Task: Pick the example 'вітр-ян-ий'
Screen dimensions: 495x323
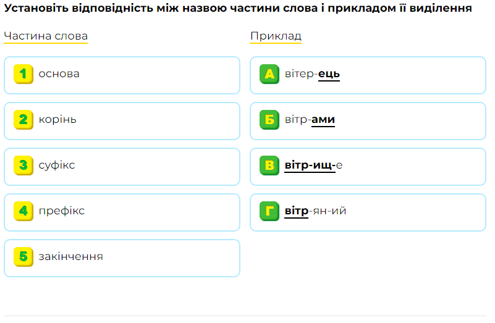Action: pyautogui.click(x=368, y=212)
